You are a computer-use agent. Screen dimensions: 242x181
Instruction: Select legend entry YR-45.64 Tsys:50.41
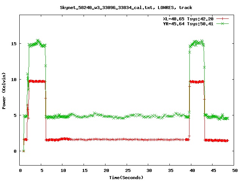[188, 24]
